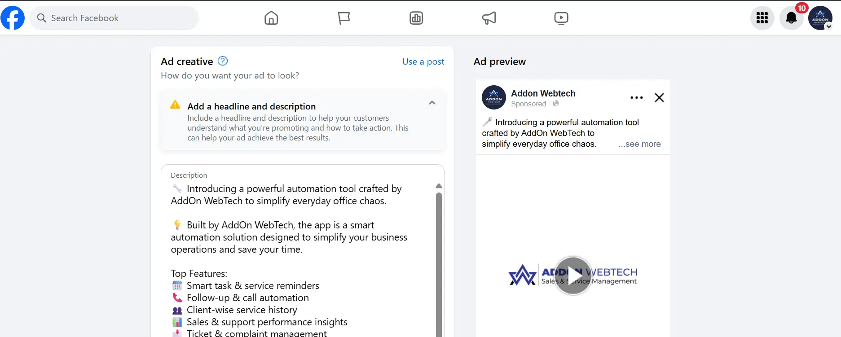Click the Addon Webtech avatar in the preview
The height and width of the screenshot is (337, 841).
tap(494, 97)
